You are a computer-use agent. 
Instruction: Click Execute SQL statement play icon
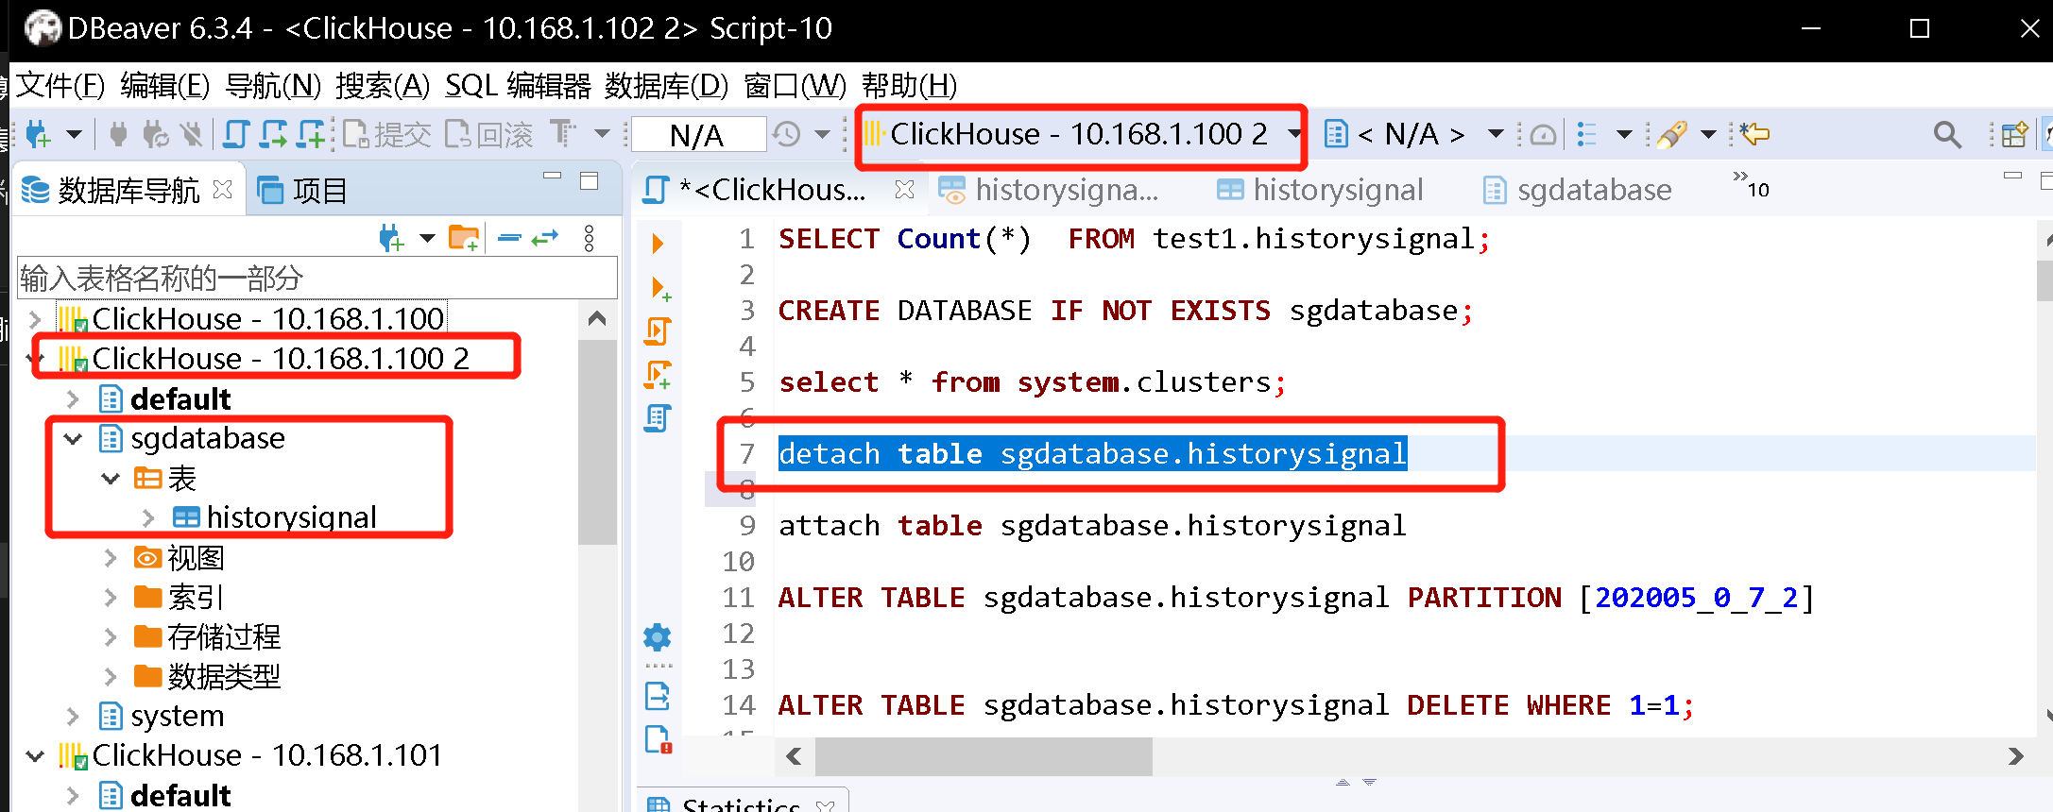coord(658,244)
